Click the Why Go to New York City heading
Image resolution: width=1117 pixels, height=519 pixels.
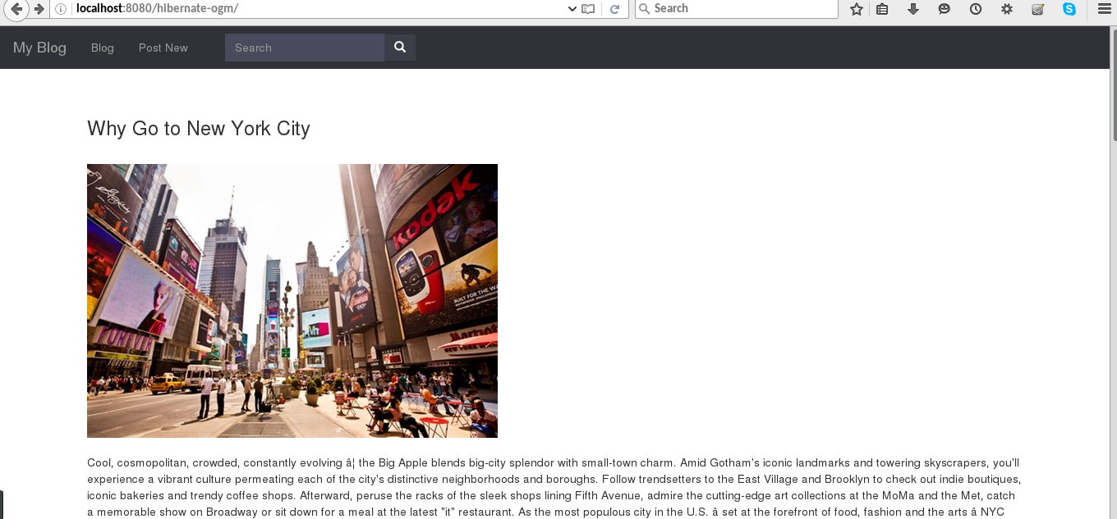pyautogui.click(x=199, y=129)
